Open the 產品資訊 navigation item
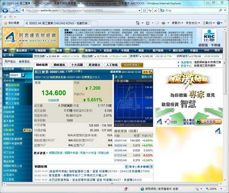 (21, 50)
